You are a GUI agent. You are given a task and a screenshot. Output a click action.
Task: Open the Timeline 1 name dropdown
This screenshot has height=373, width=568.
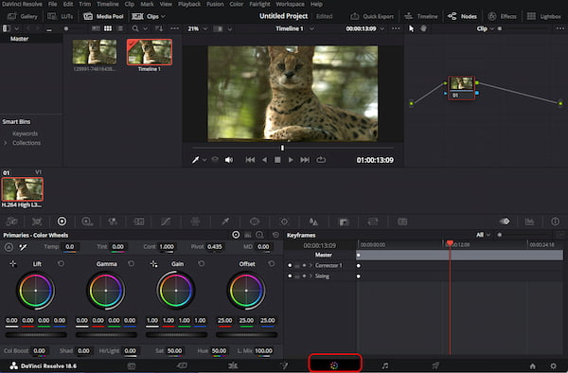pyautogui.click(x=311, y=28)
